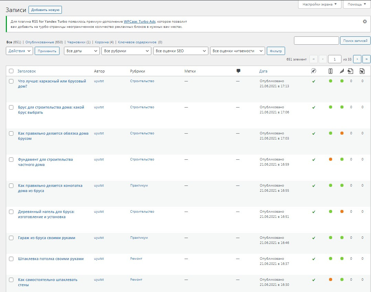
Task: Sort by readability feather icon
Action: [x=341, y=71]
